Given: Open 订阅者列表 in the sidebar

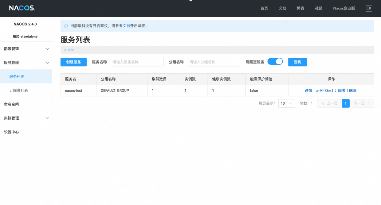Looking at the screenshot, I should click(19, 91).
